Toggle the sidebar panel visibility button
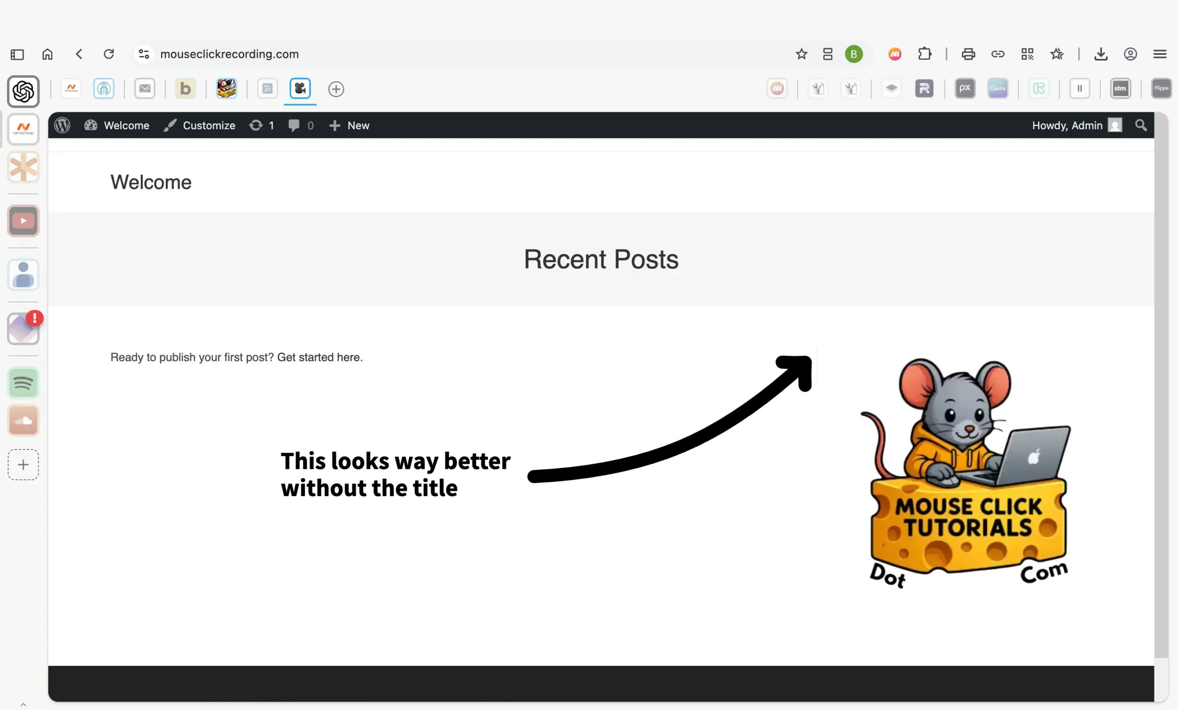1178x710 pixels. 17,54
